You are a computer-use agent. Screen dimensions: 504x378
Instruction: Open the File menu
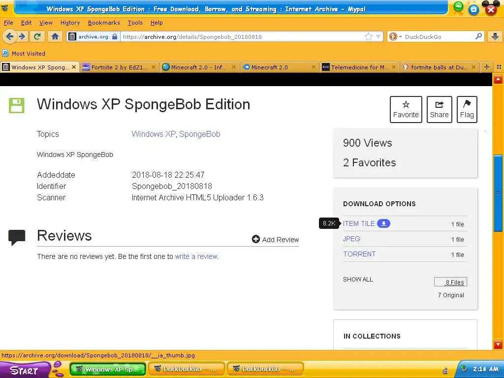[x=8, y=23]
